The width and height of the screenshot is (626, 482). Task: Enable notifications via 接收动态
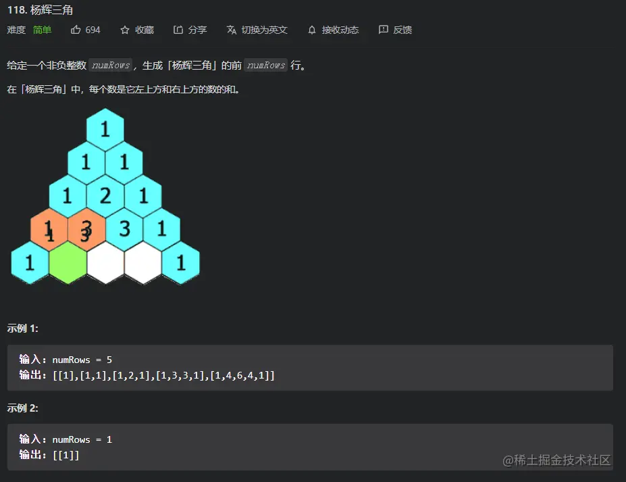(341, 30)
